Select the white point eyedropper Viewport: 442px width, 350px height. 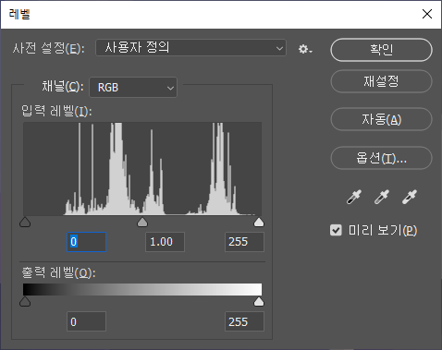point(410,197)
